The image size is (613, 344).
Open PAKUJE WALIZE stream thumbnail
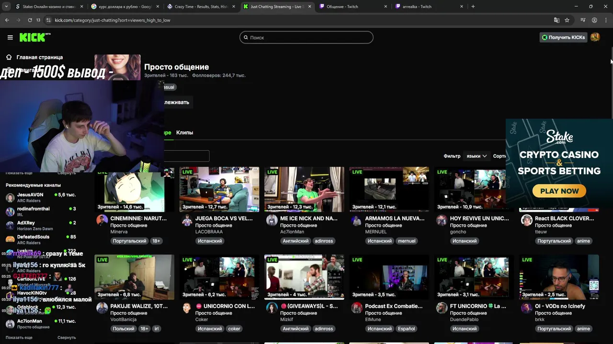134,277
